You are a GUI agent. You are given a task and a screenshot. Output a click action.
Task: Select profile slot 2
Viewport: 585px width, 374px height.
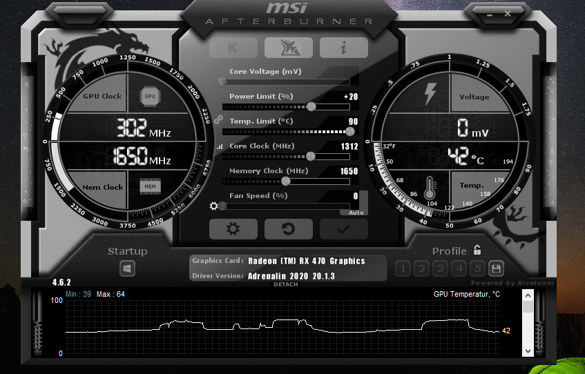[421, 268]
